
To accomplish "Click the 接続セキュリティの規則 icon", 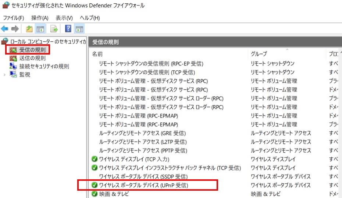I will point(13,66).
